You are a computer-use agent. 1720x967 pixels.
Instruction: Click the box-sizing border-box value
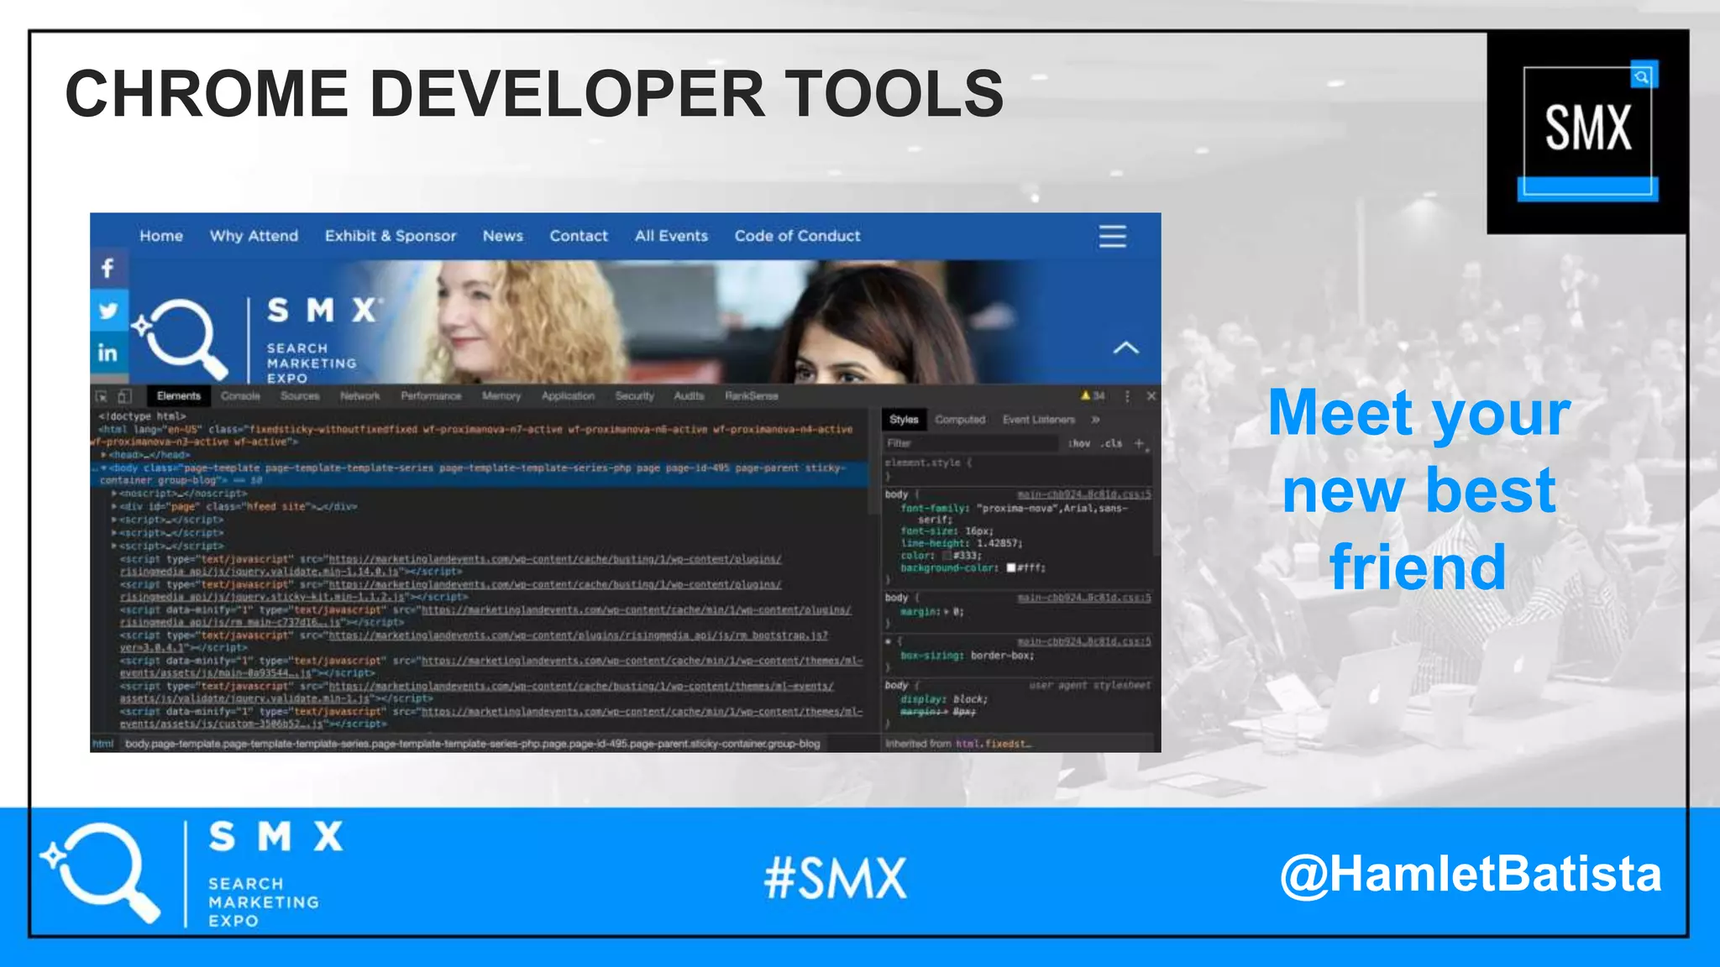(x=1003, y=656)
